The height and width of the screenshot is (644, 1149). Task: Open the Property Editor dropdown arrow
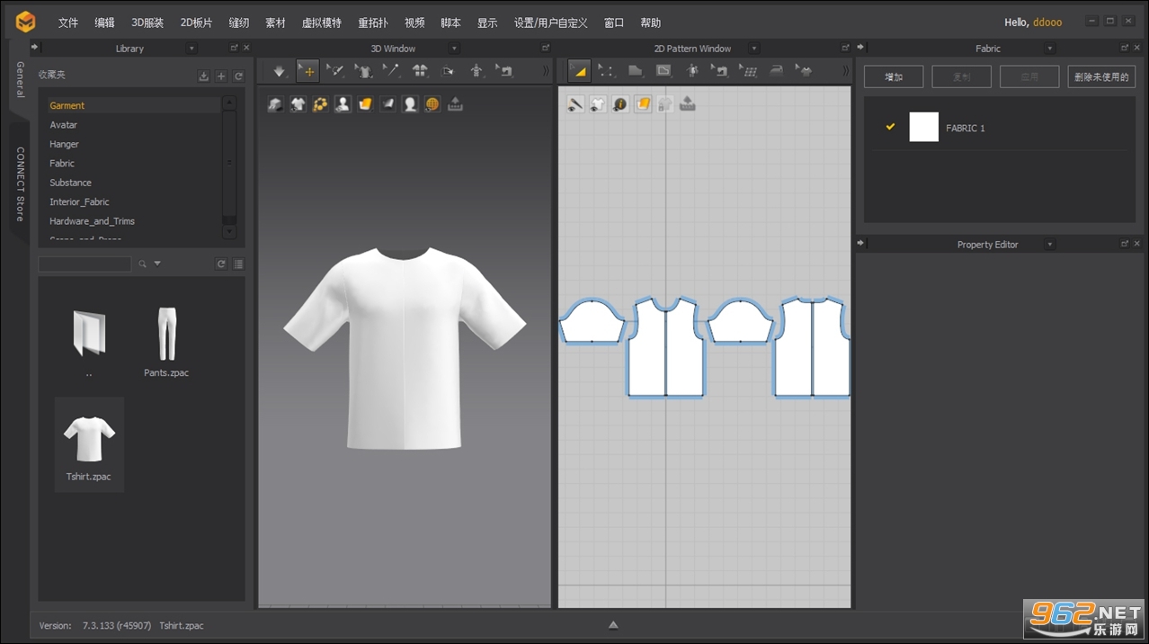click(1049, 245)
